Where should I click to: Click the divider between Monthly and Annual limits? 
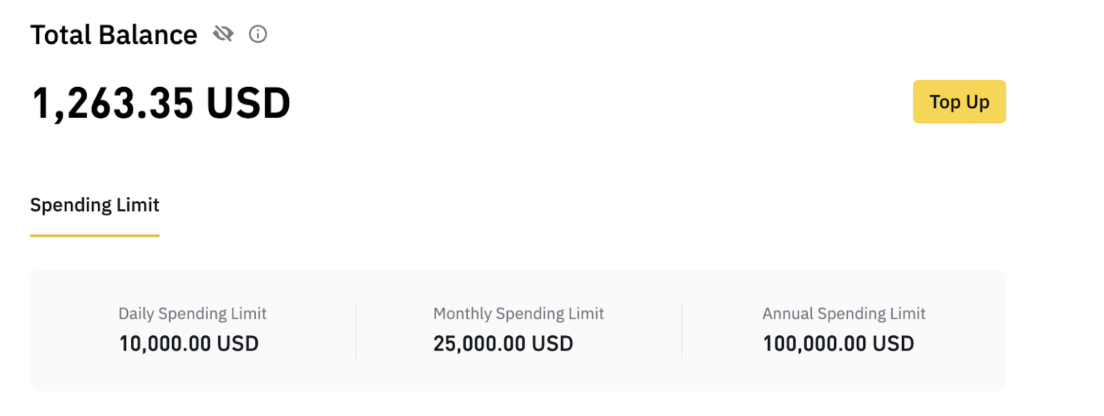click(x=682, y=331)
